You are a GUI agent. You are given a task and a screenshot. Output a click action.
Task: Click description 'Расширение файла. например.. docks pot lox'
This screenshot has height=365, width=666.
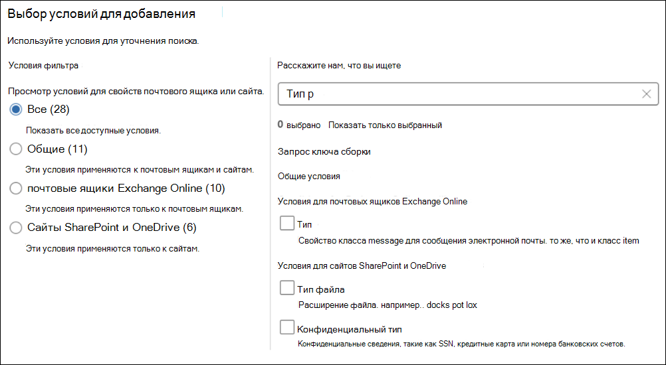click(388, 305)
